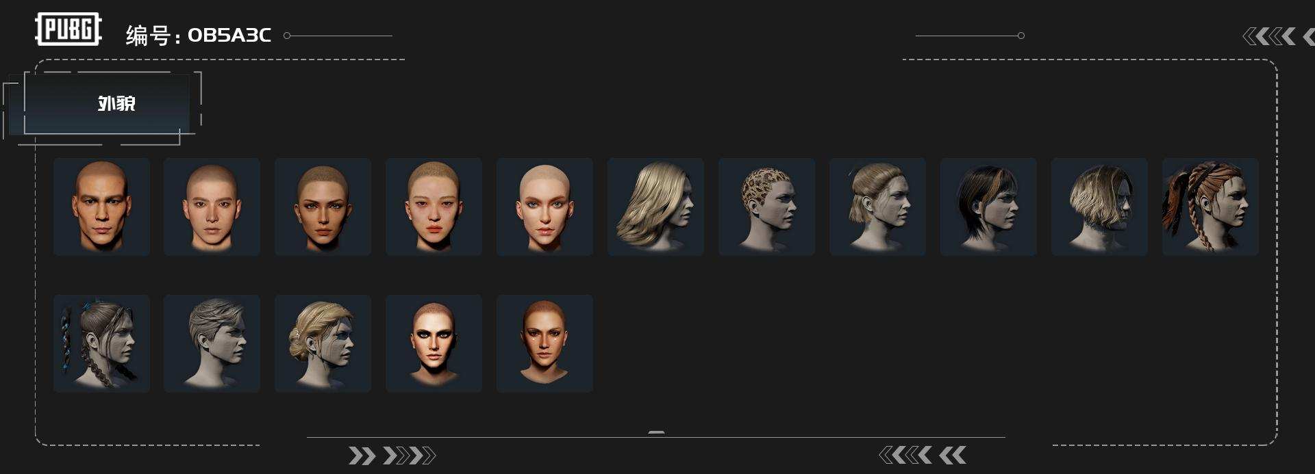Select the auburn-haired female face with freckles
Viewport: 1315px width, 474px height.
(544, 343)
